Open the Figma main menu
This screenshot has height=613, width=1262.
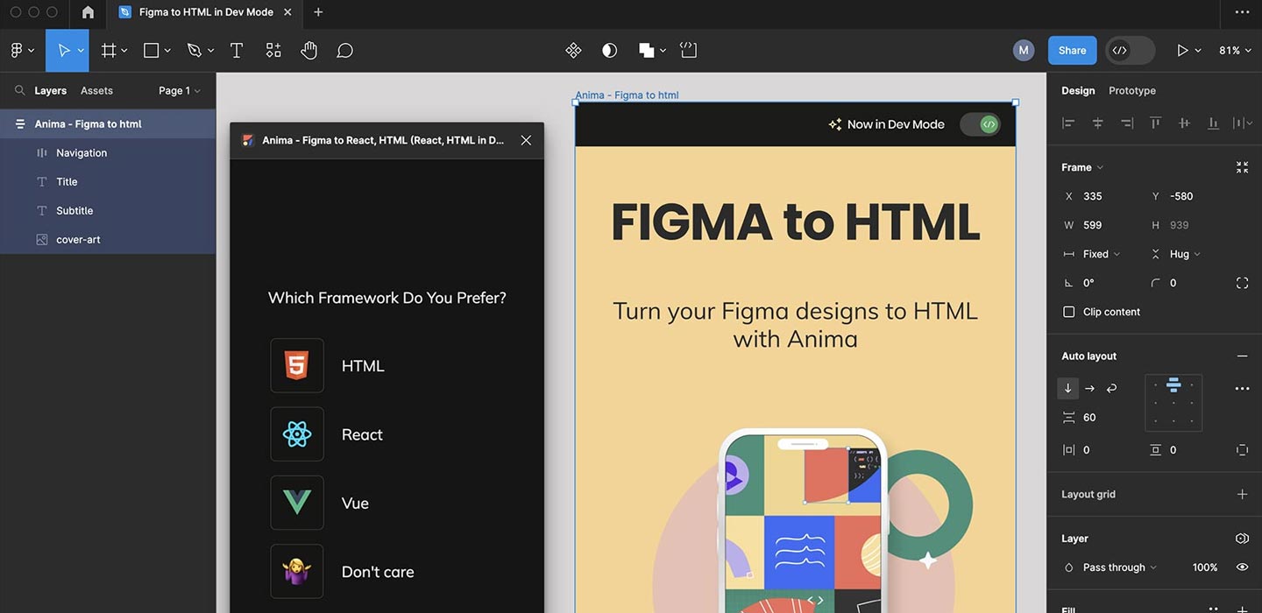[x=18, y=50]
